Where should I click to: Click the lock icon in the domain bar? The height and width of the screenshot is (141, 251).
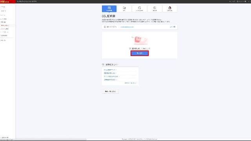pyautogui.click(x=105, y=27)
